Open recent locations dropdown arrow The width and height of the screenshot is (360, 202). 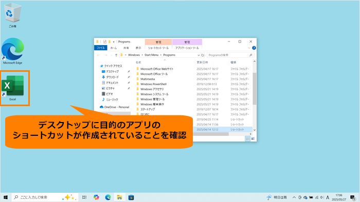112,55
